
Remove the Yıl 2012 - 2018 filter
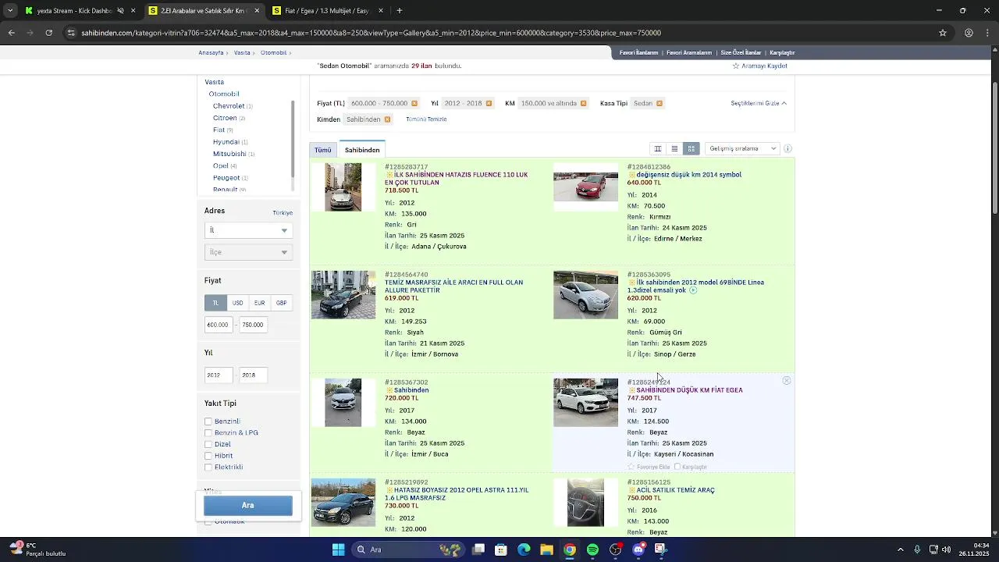[489, 103]
